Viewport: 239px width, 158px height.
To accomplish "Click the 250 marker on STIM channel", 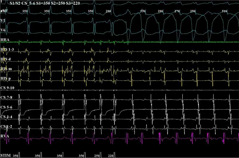I will click(x=97, y=156).
